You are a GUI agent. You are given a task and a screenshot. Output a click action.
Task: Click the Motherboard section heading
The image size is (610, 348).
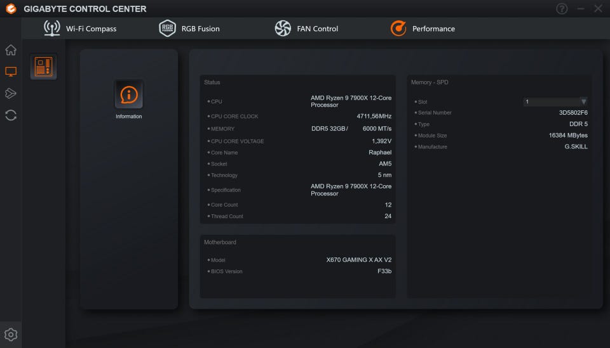pos(220,242)
